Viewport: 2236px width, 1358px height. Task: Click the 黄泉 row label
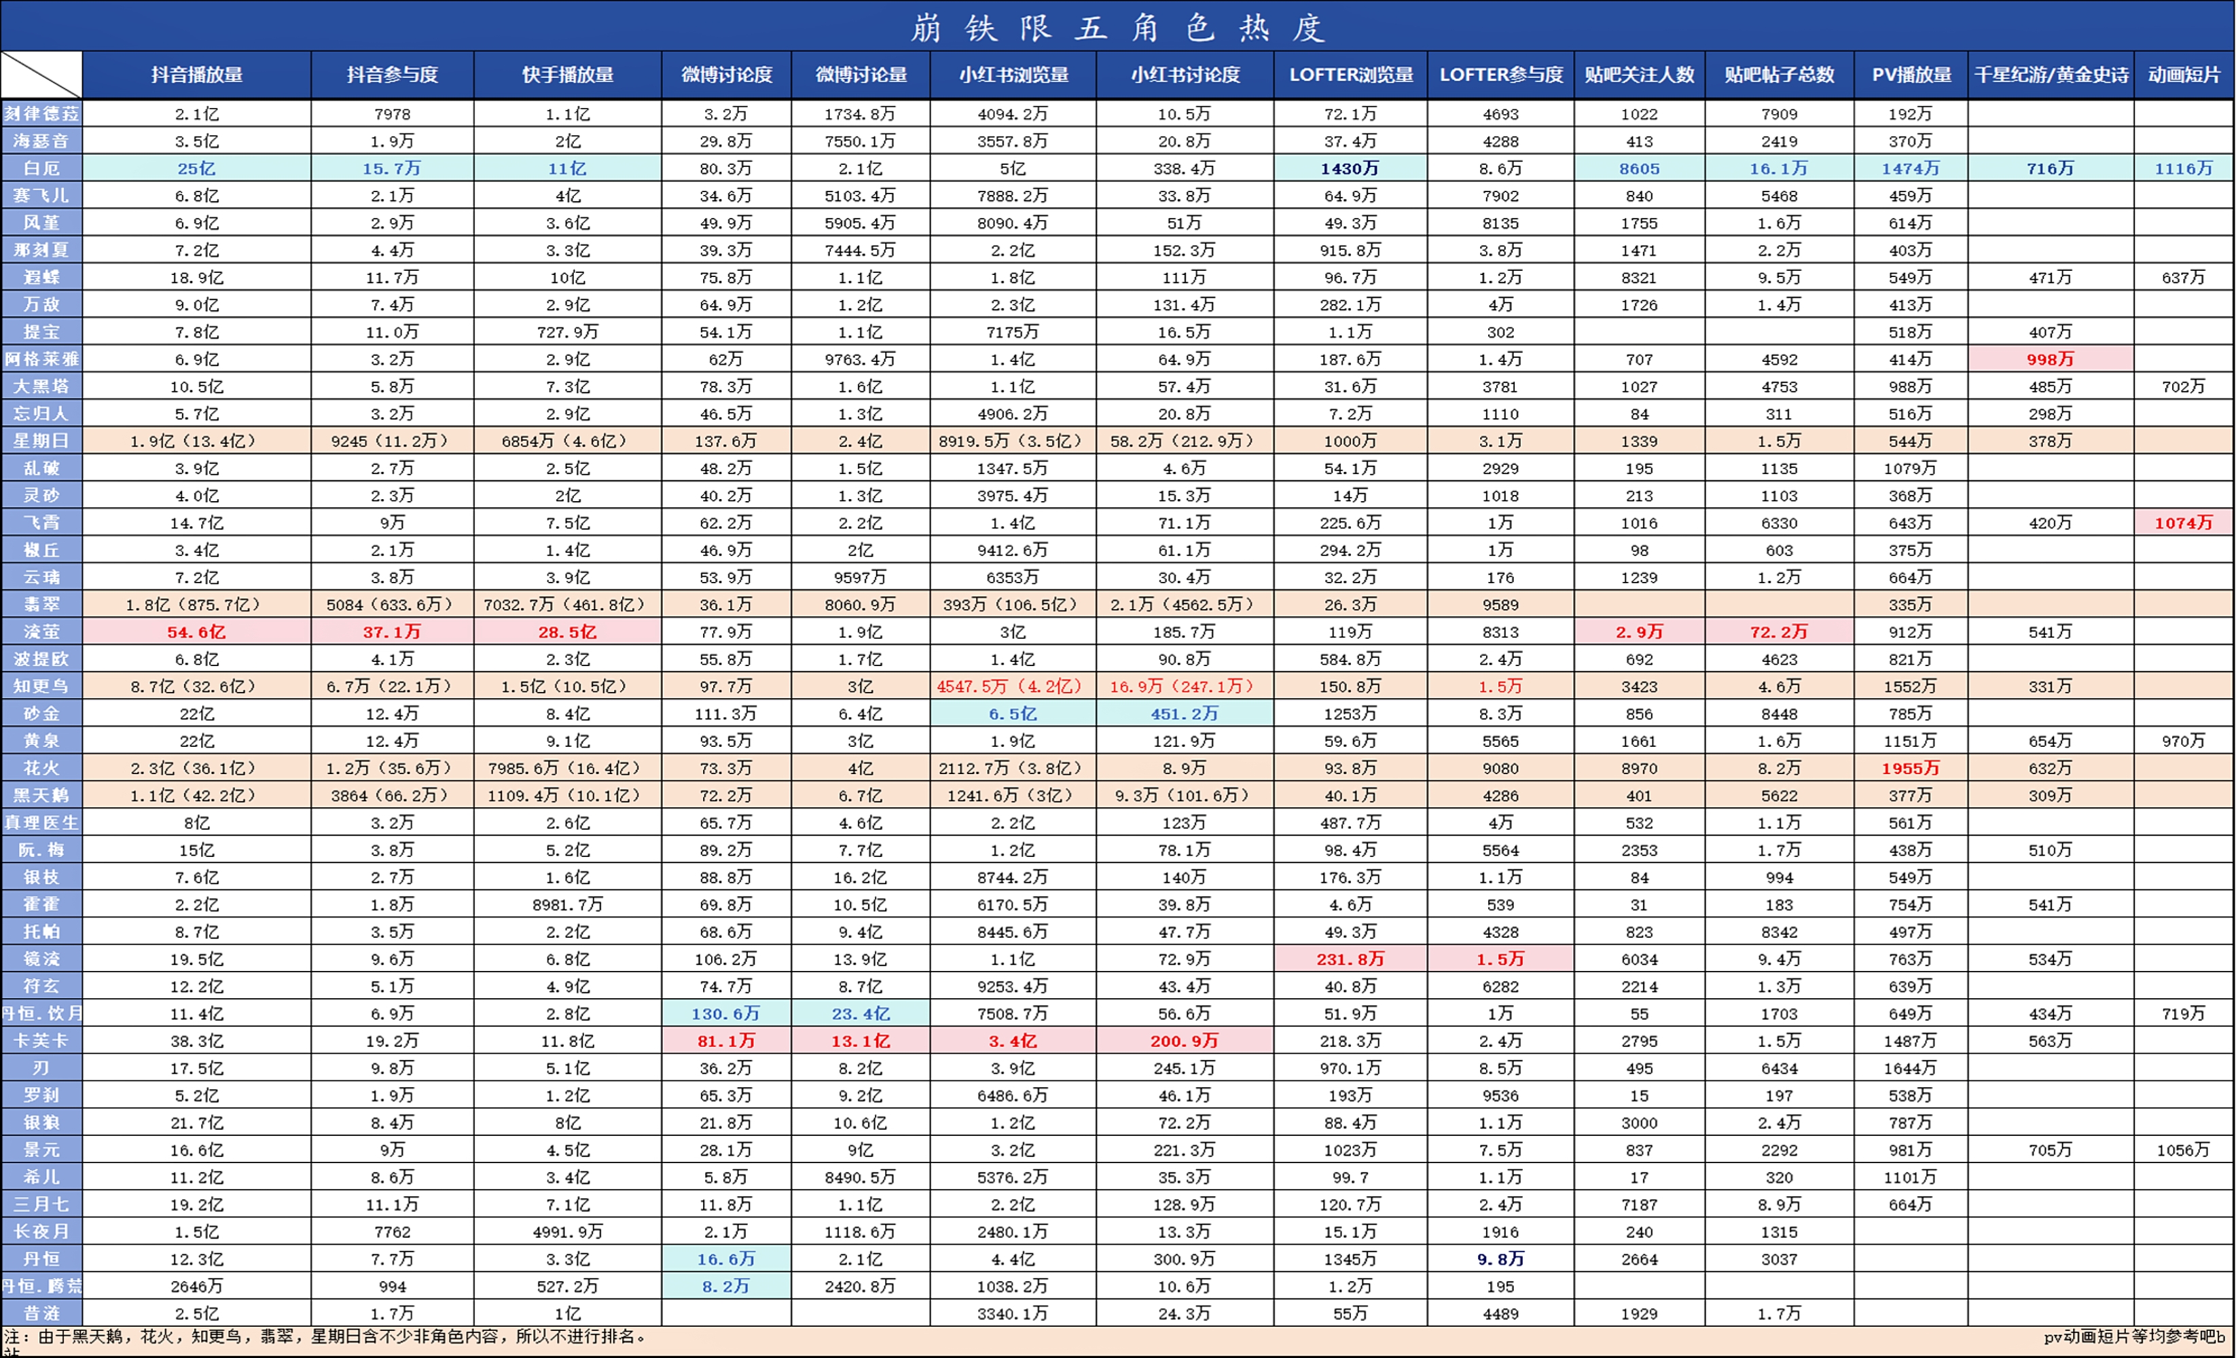click(41, 740)
